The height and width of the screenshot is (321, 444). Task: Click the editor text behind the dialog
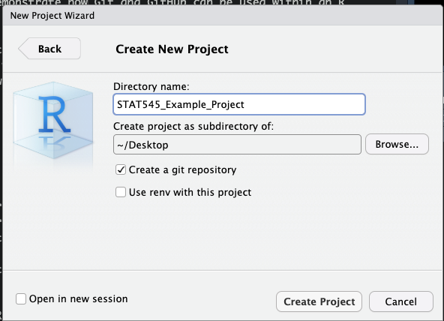pyautogui.click(x=172, y=2)
